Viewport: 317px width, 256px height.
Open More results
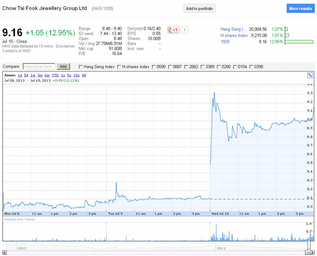(x=300, y=8)
